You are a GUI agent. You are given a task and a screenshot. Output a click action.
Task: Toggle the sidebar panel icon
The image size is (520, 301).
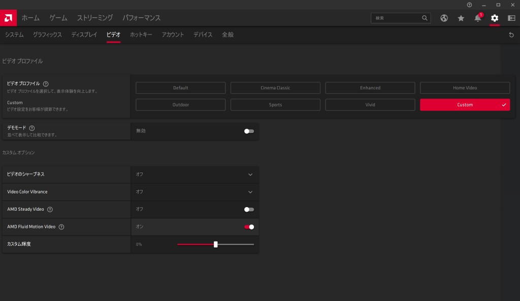(511, 18)
